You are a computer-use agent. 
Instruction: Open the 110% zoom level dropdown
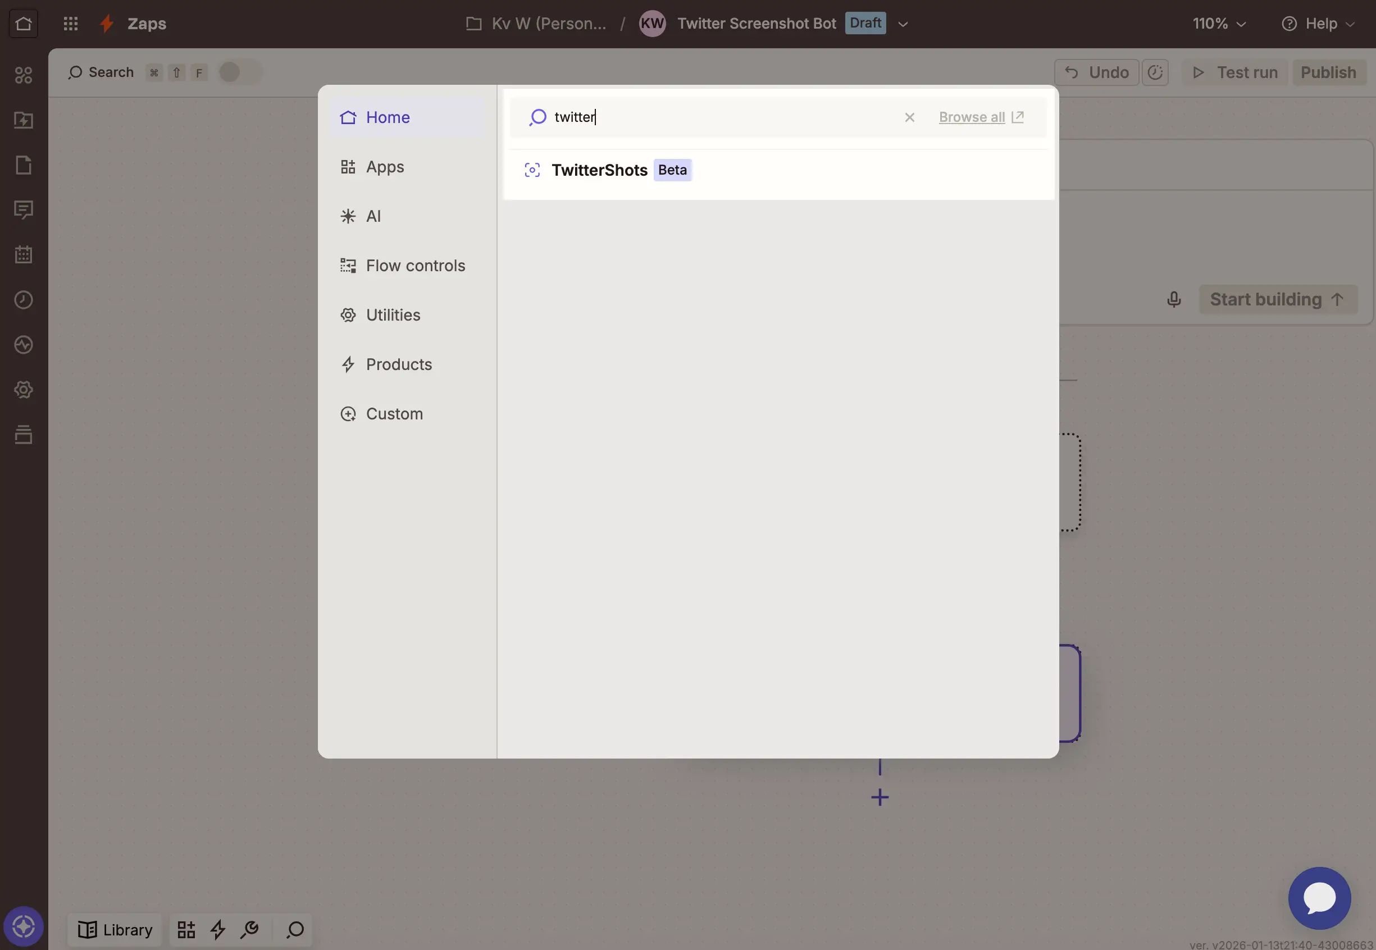click(x=1219, y=23)
